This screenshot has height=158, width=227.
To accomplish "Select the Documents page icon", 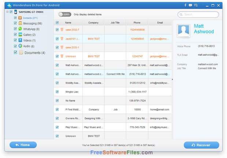I will pyautogui.click(x=21, y=52).
